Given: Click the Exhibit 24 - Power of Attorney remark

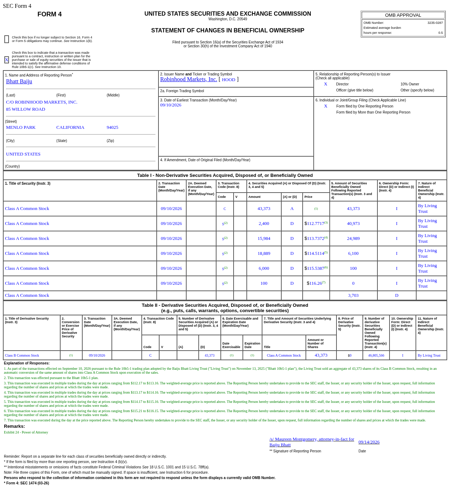Looking at the screenshot, I should pos(26,432).
